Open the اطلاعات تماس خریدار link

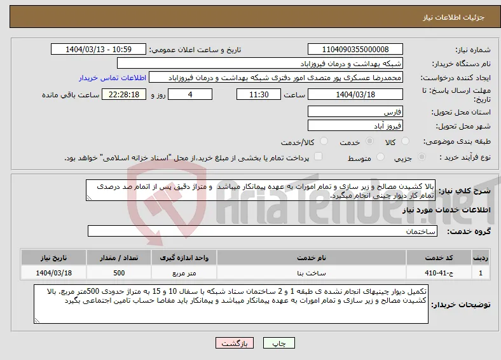[x=113, y=78]
